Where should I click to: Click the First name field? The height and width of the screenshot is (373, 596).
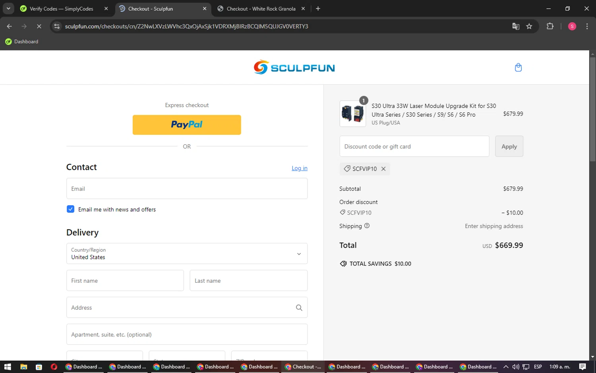click(x=125, y=281)
